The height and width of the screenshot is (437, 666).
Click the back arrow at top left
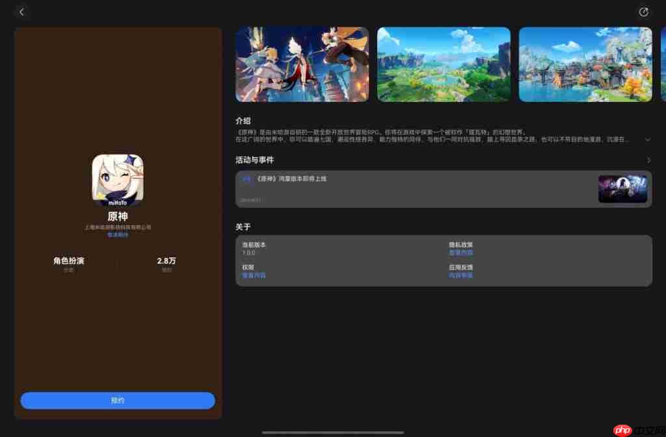(x=21, y=12)
